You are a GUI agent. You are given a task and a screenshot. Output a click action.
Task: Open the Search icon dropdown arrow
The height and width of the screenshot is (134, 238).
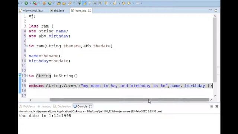[74, 3]
